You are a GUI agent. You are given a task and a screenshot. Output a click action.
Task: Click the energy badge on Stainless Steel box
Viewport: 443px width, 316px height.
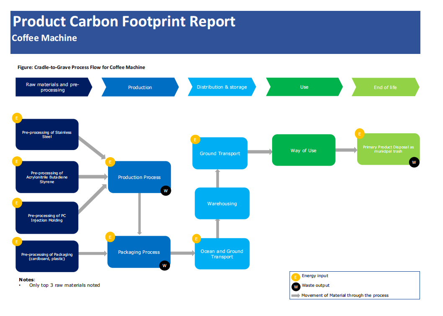(17, 118)
